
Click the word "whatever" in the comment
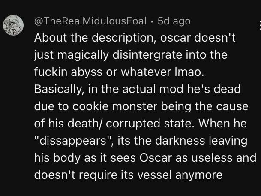136,72
